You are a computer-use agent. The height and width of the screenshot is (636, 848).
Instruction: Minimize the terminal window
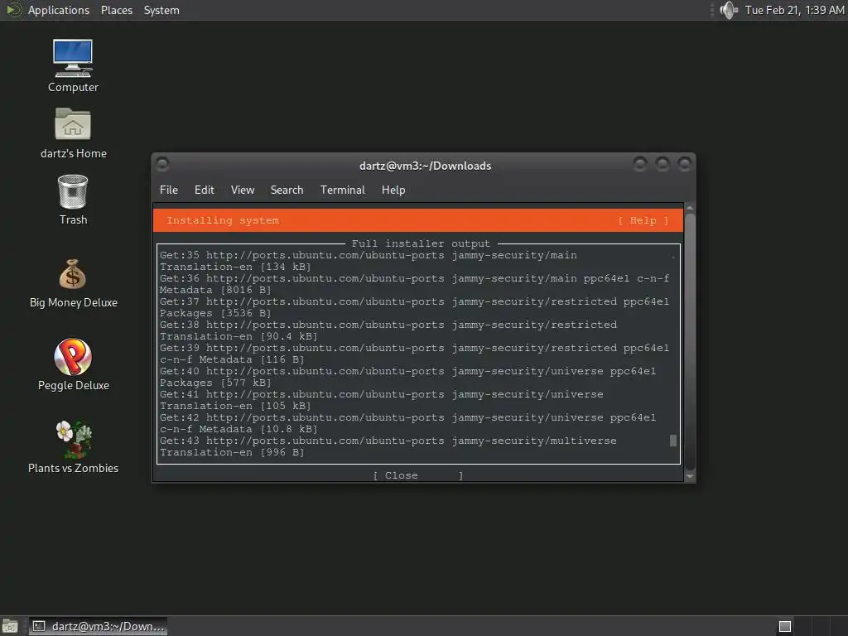point(640,163)
